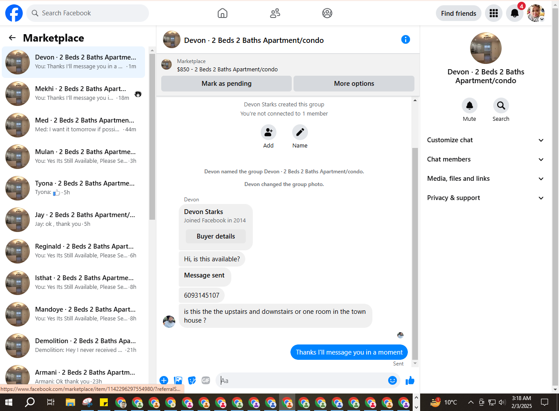Open Isthat conversation

point(74,282)
